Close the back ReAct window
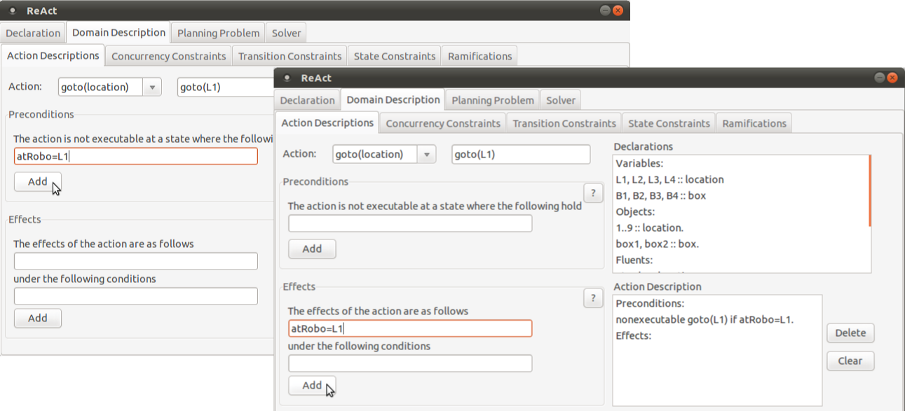 coord(618,11)
